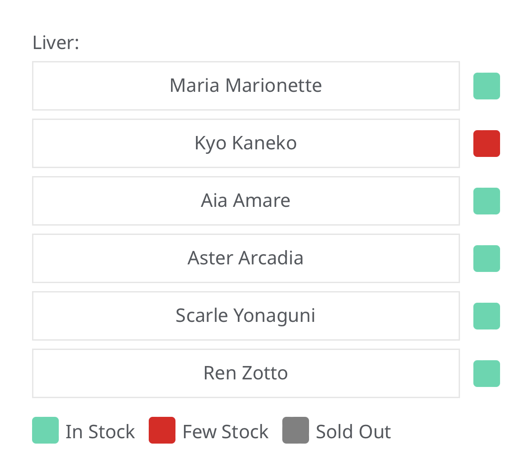Choose Kyo Kaneko from the list
This screenshot has height=469, width=521.
(x=246, y=143)
